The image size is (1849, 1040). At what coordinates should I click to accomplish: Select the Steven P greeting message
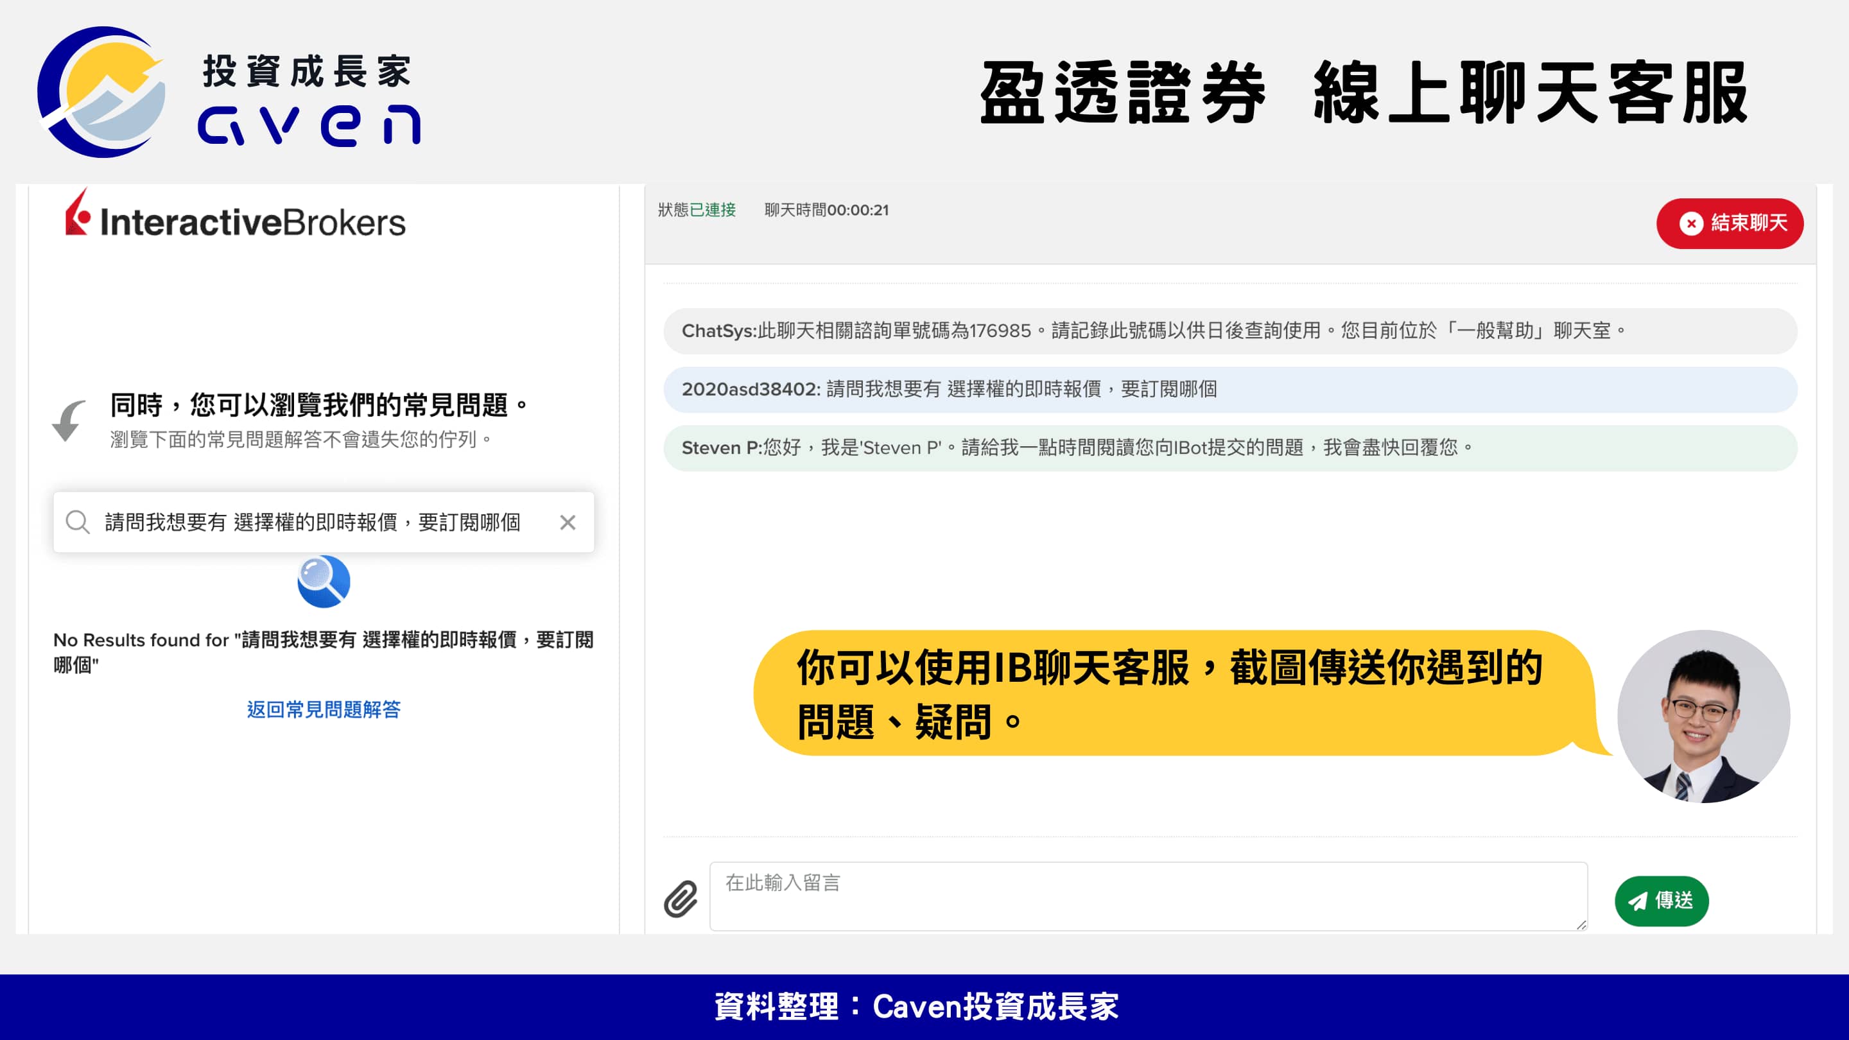point(1230,448)
